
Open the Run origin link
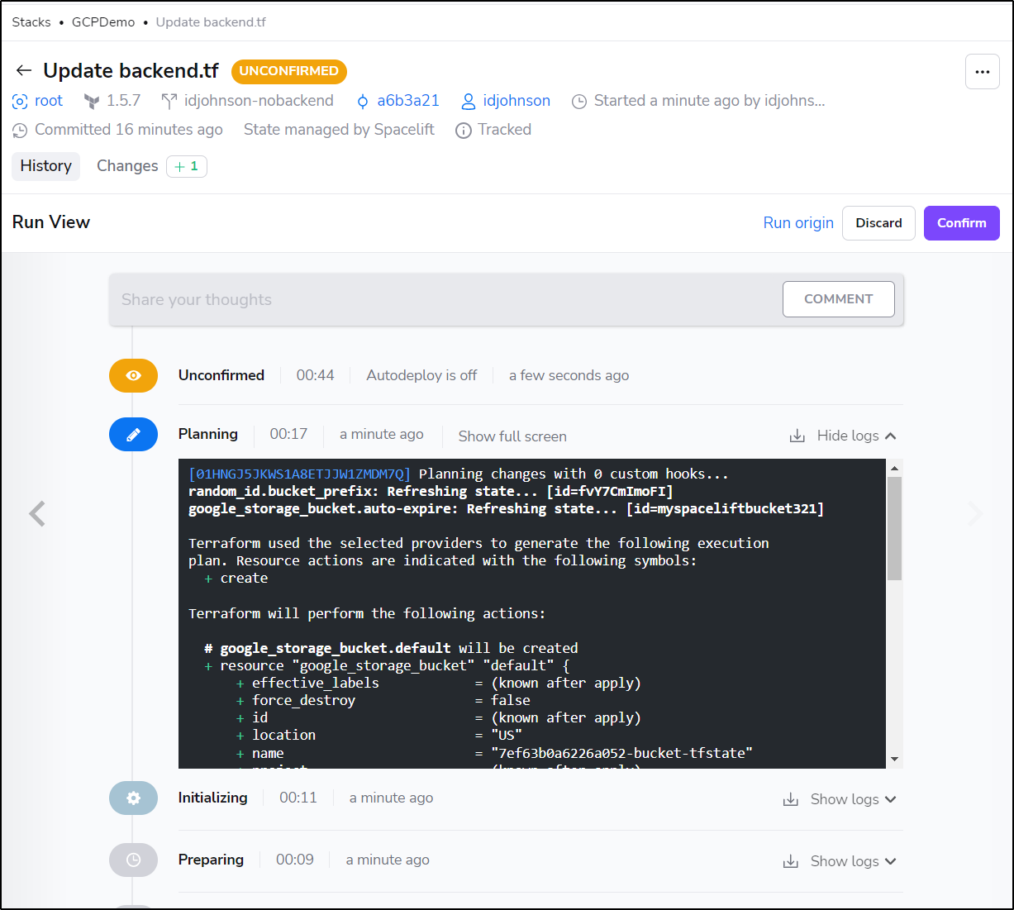tap(798, 223)
